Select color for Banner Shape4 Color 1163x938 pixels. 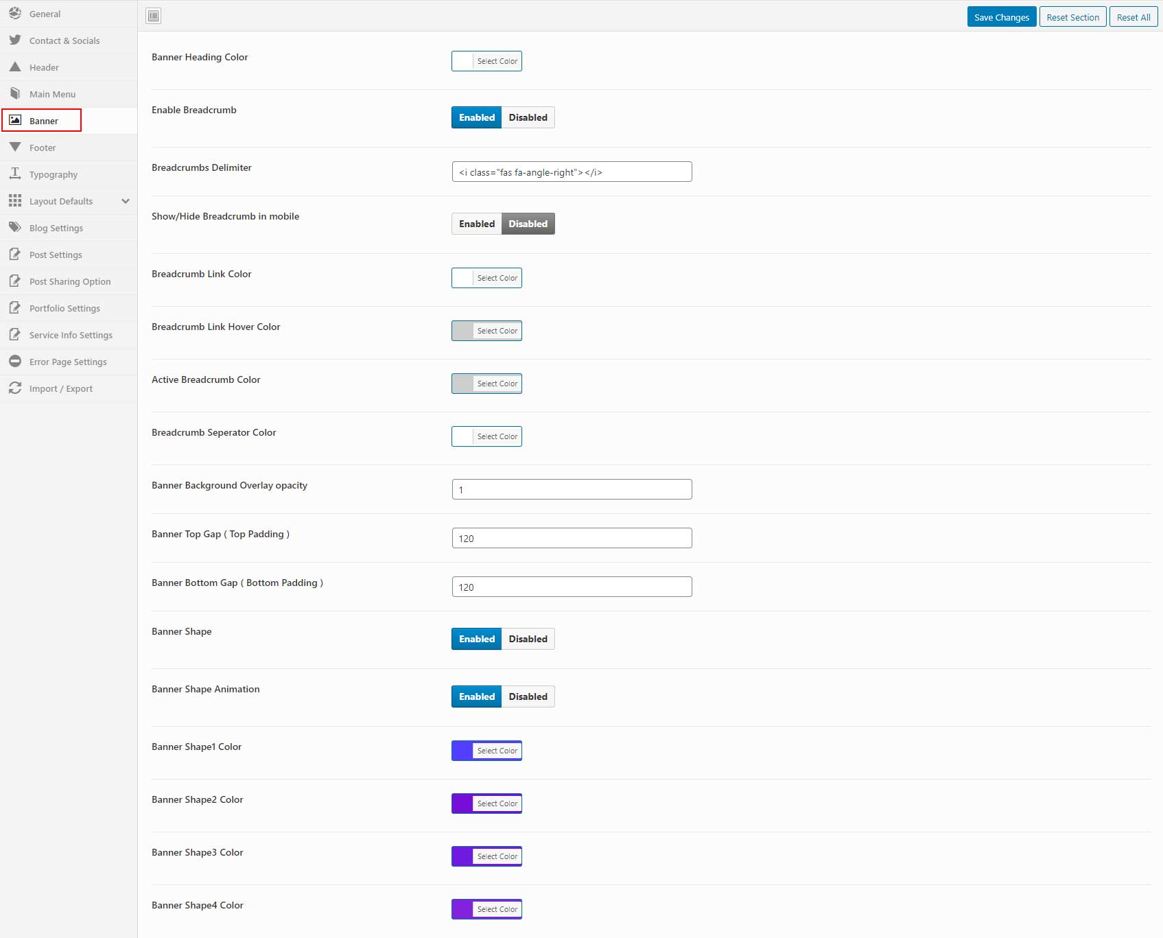pyautogui.click(x=486, y=909)
